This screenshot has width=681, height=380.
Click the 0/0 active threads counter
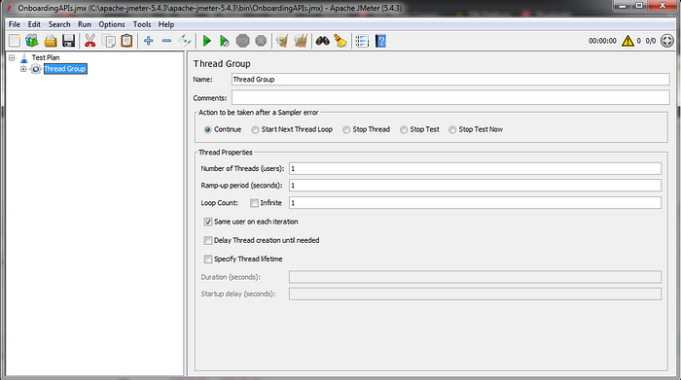point(650,41)
